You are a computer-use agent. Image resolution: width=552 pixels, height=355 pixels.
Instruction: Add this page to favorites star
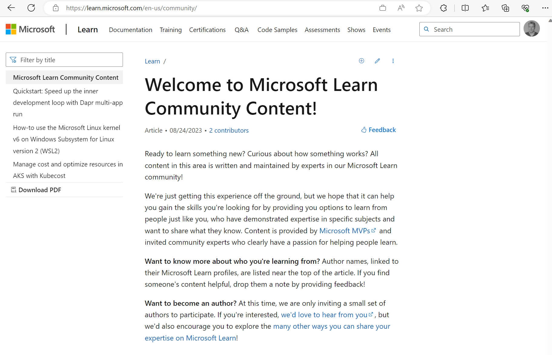[419, 8]
